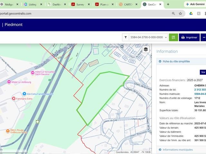Select Hôtel Le Versailles map marker
This screenshot has width=206, height=154.
[33, 73]
